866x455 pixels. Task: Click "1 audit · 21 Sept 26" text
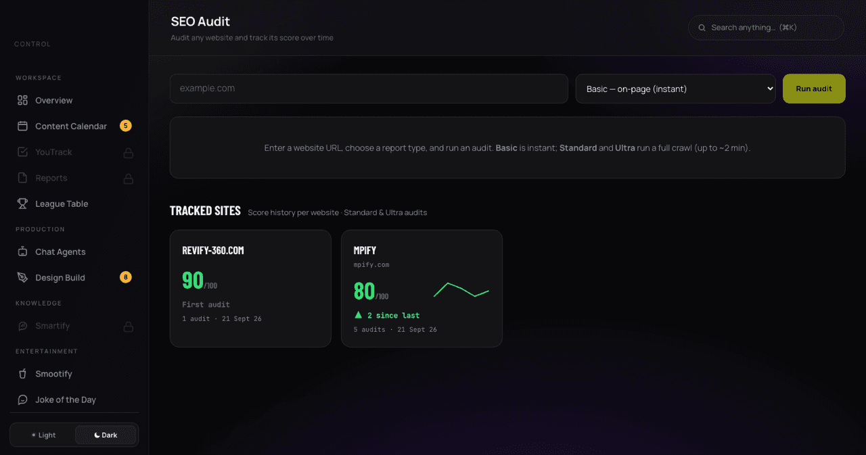[x=222, y=318]
